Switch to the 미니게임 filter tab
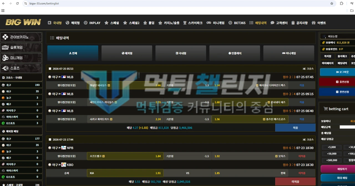Screen dimensions: 355x186 (289, 53)
